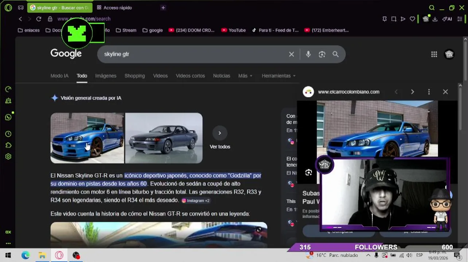Screen dimensions: 468x262
Task: Pin page with pinboard icon
Action: click(385, 19)
